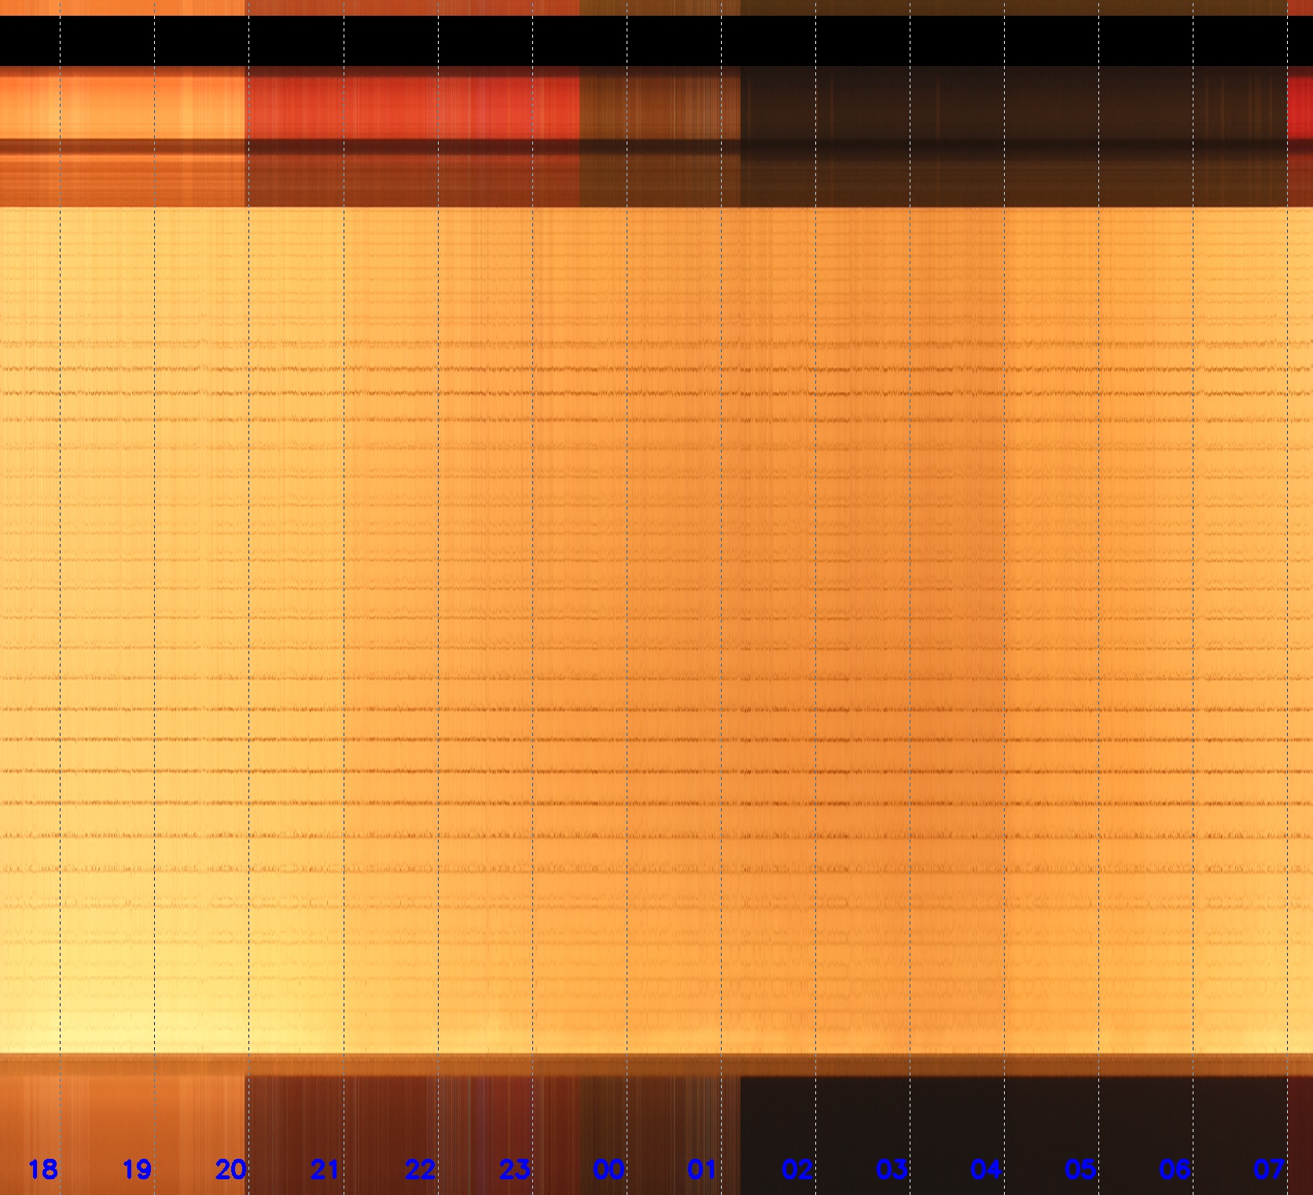This screenshot has height=1195, width=1313.
Task: Select the 07 hour label
Action: tap(1269, 1169)
